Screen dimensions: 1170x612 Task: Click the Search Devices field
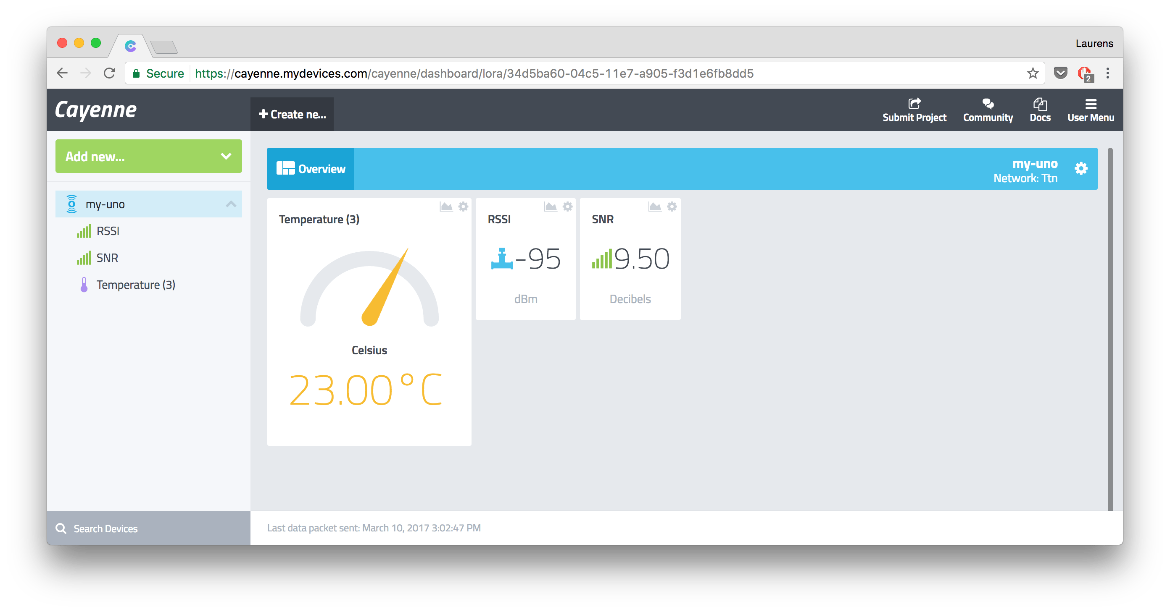(148, 528)
